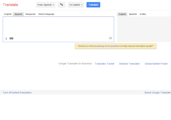171x120 pixels.
Task: Open the answering some questions link
Action: pos(107,46)
